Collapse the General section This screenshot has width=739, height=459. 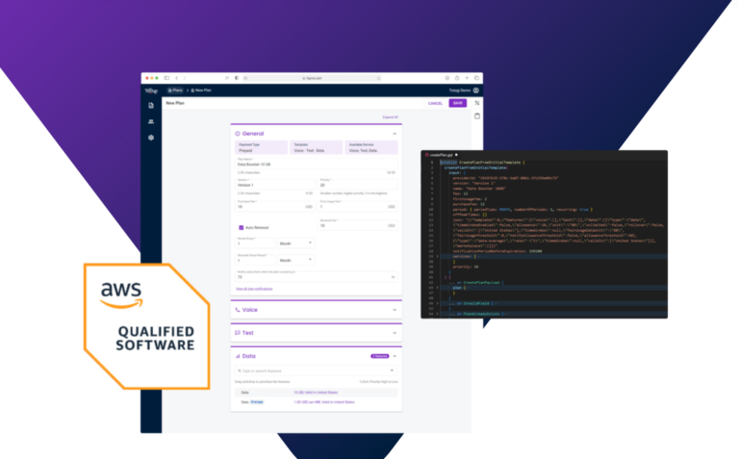395,134
